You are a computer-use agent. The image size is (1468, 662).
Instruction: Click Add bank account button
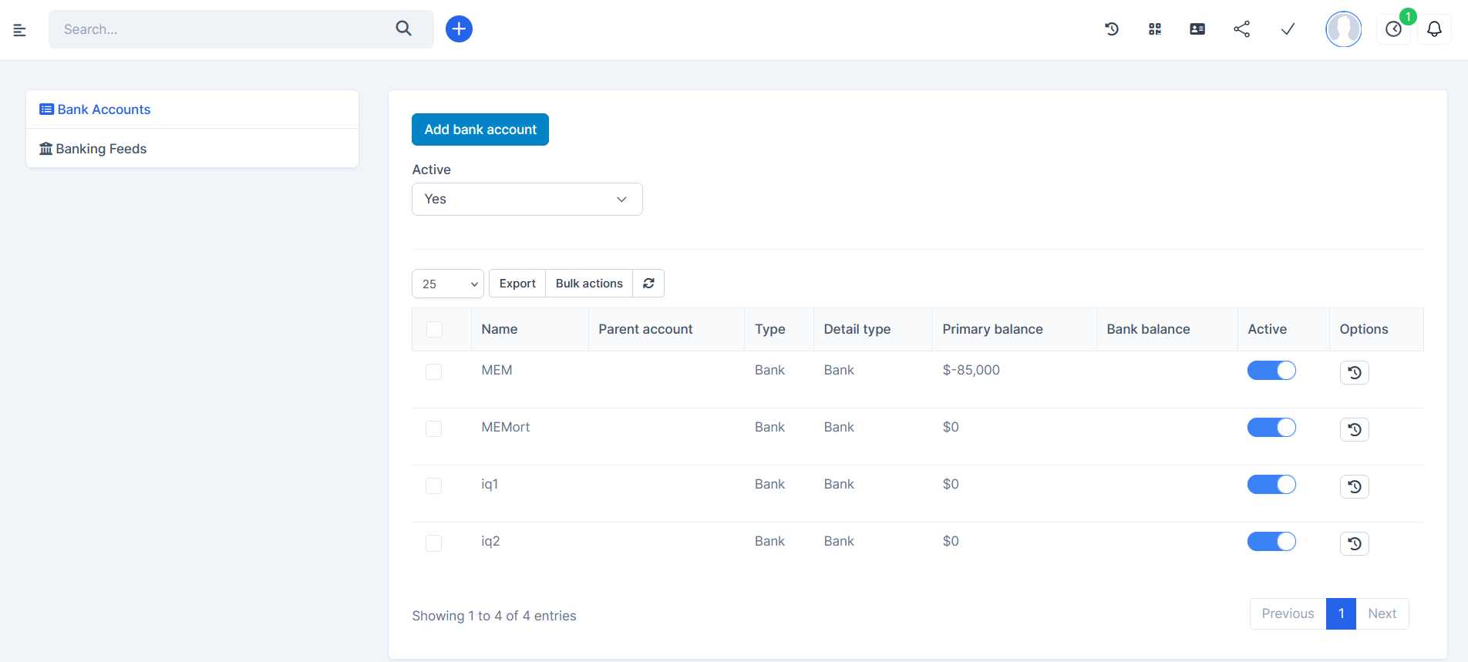point(480,129)
